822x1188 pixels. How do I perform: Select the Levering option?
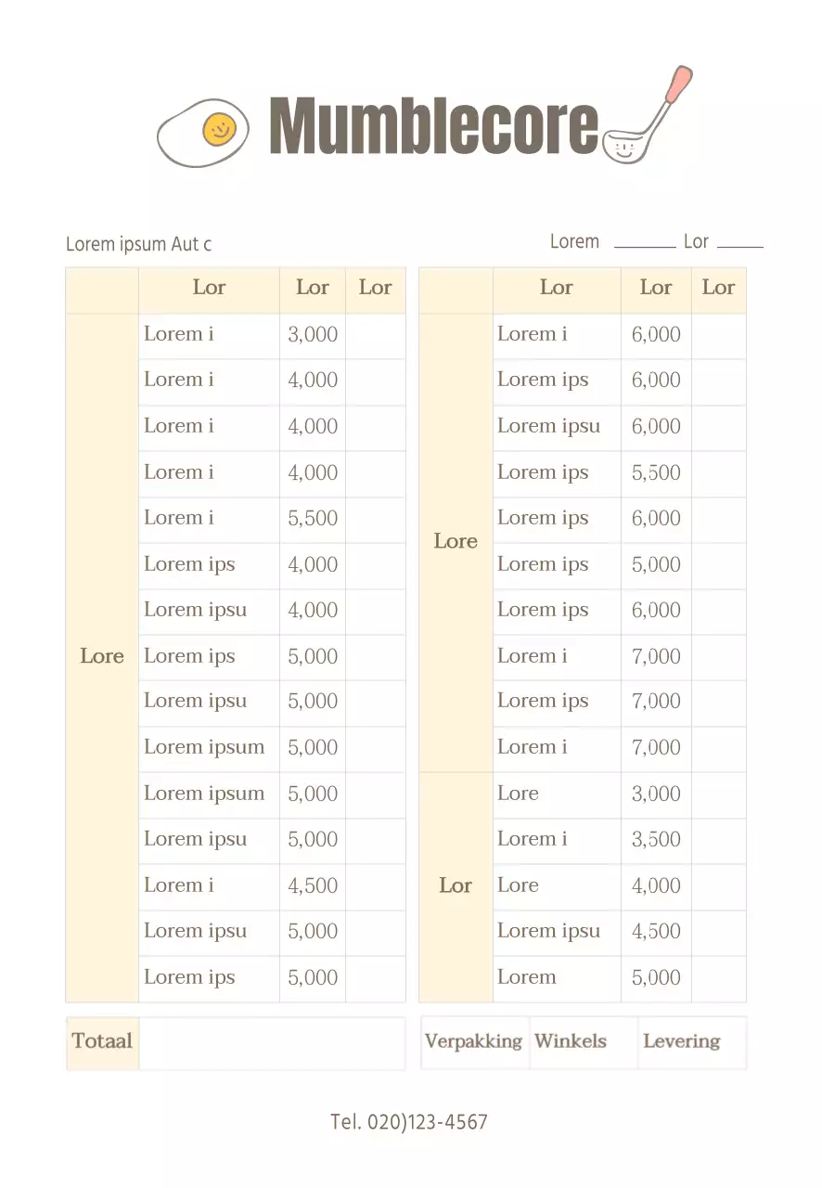(681, 1041)
